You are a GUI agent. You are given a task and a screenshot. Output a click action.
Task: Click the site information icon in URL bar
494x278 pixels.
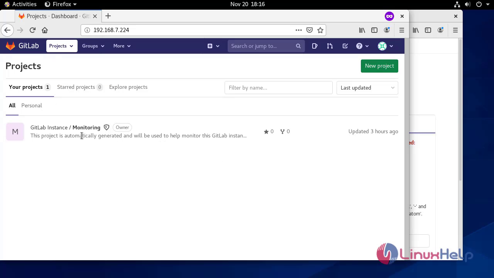(87, 30)
